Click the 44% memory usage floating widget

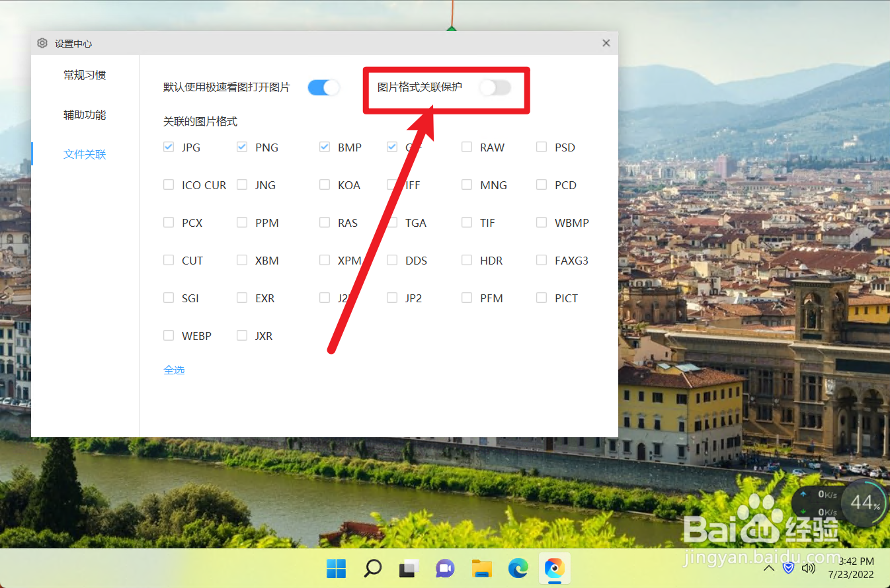coord(864,503)
